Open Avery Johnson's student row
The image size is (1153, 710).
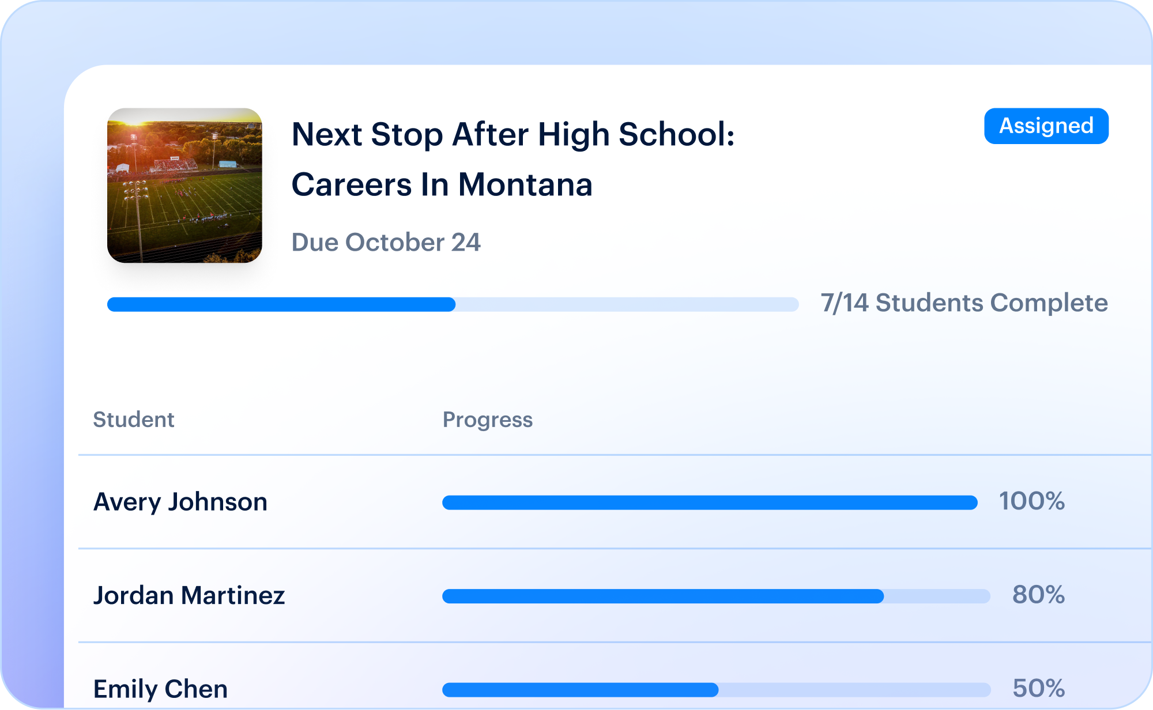[615, 502]
